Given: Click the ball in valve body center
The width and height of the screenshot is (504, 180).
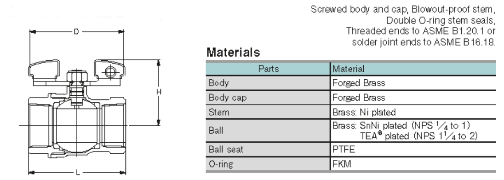Looking at the screenshot, I should pyautogui.click(x=77, y=126).
